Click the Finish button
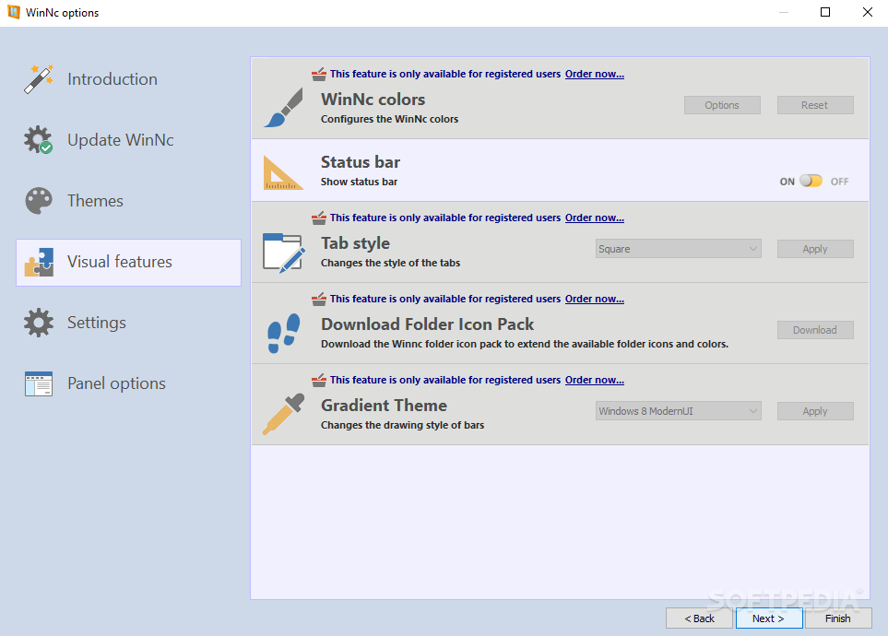888x636 pixels. tap(838, 618)
